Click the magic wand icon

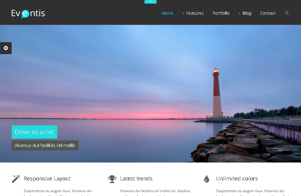point(16,179)
